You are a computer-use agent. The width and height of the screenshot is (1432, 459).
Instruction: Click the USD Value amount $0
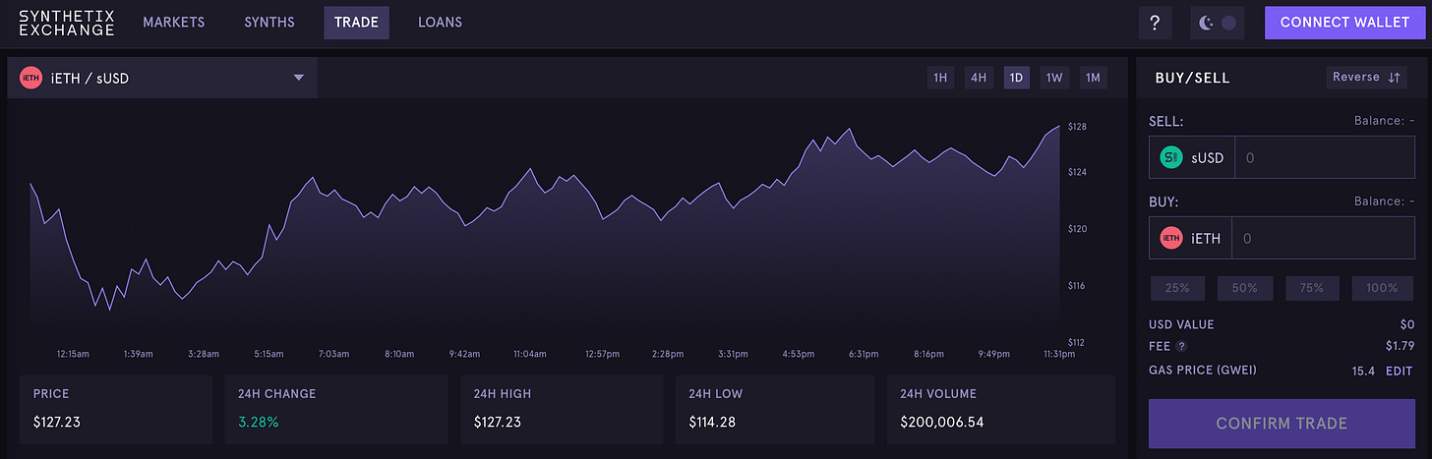(1407, 324)
